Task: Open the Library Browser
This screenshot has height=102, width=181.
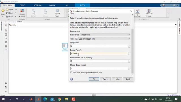Action: click(22, 13)
